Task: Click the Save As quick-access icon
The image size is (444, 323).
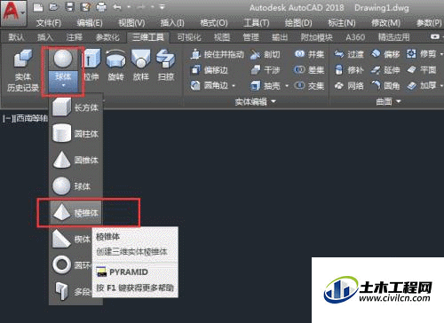Action: (85, 7)
